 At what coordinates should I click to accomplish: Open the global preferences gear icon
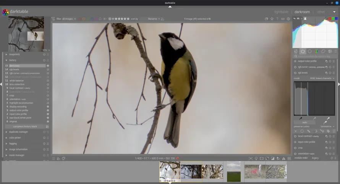coord(288,19)
